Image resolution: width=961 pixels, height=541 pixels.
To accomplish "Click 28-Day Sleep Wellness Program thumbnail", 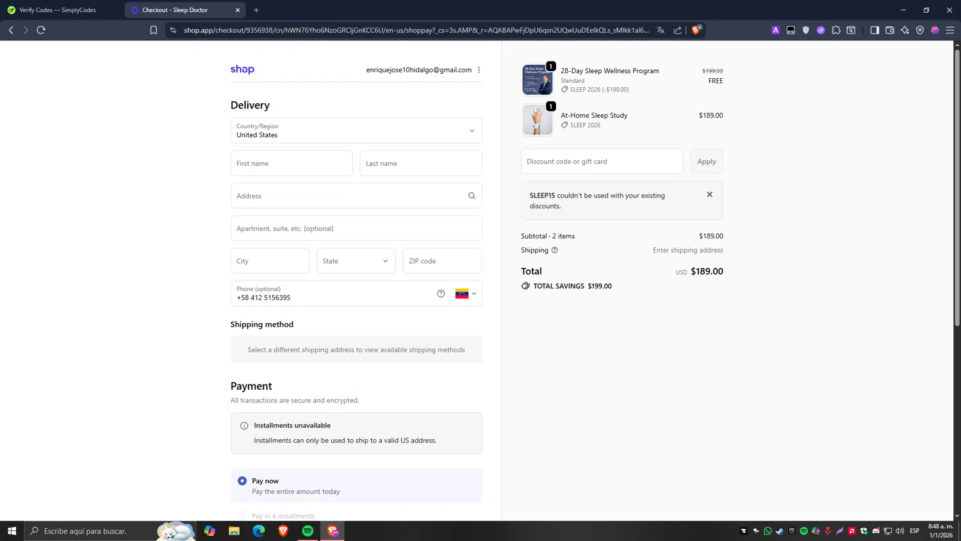I will click(538, 79).
